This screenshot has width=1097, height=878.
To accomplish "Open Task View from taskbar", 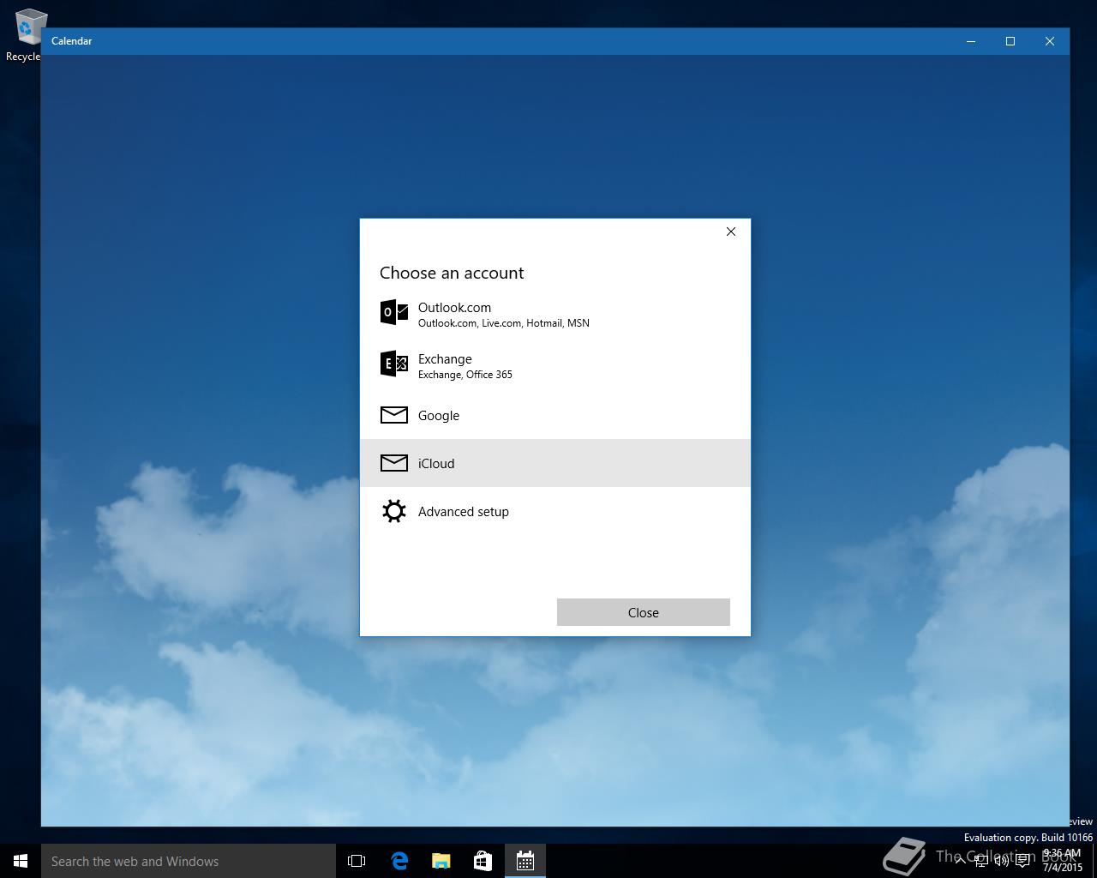I will pos(357,861).
